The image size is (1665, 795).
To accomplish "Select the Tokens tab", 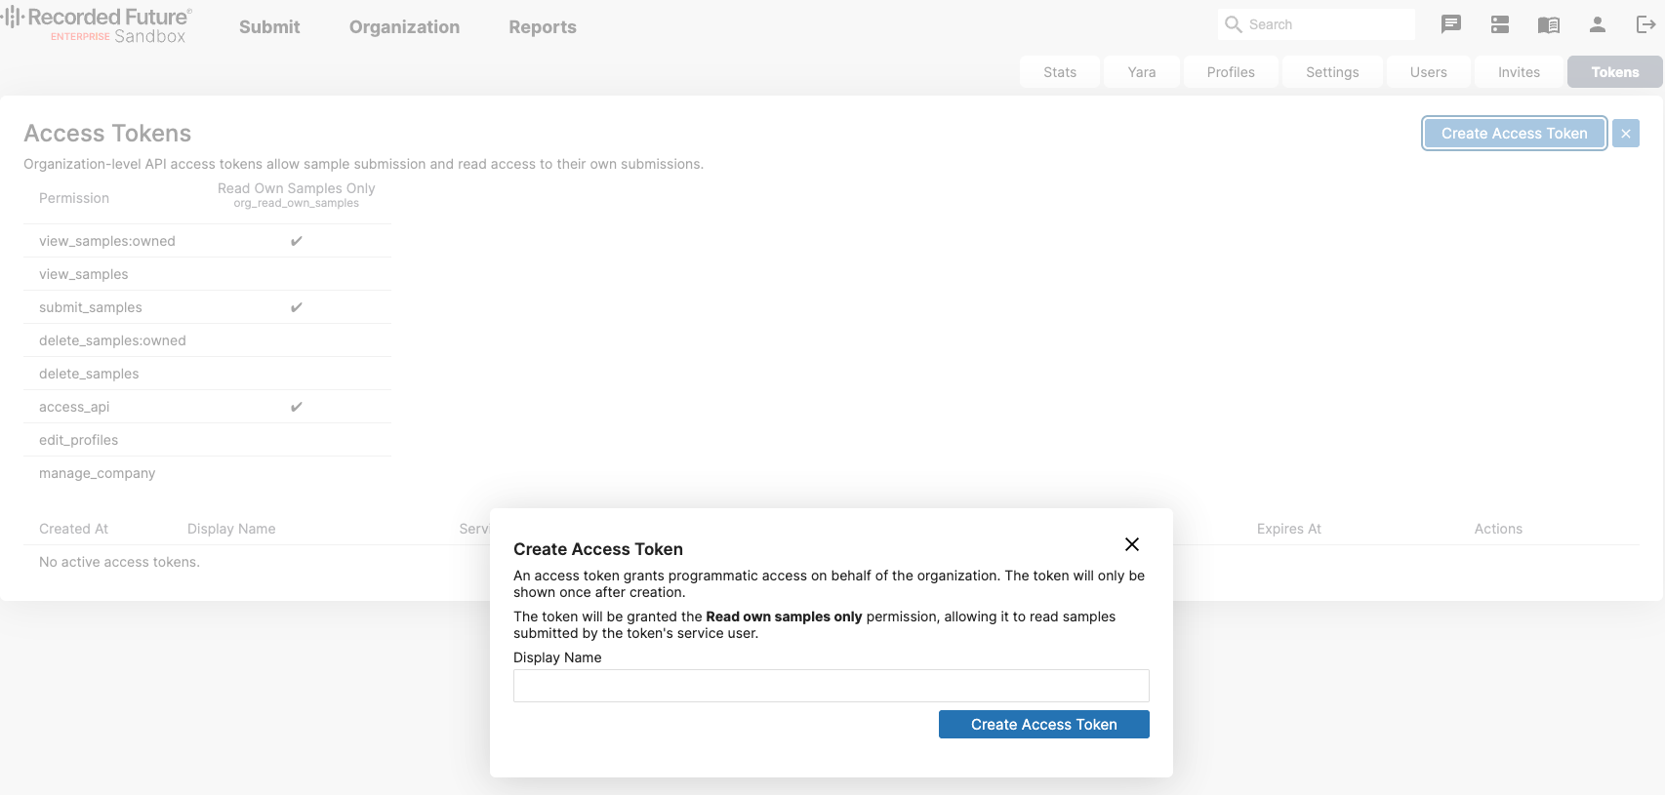I will pyautogui.click(x=1615, y=72).
